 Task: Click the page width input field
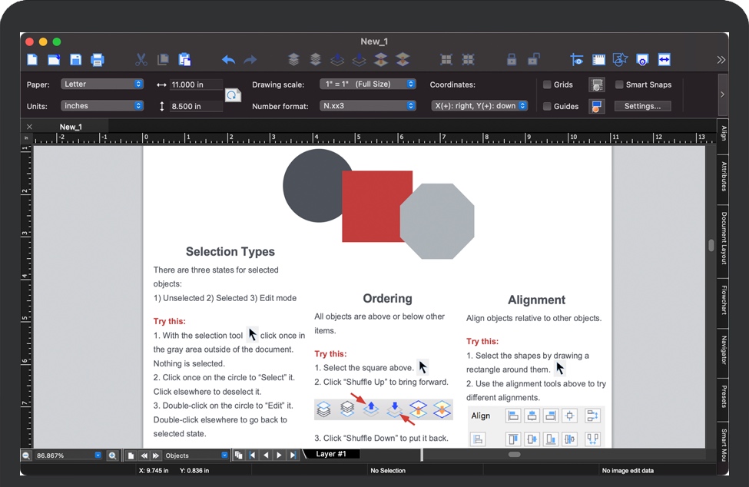(196, 84)
